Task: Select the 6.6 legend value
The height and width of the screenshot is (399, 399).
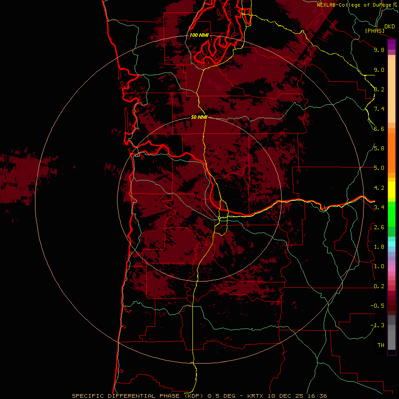Action: (x=379, y=129)
